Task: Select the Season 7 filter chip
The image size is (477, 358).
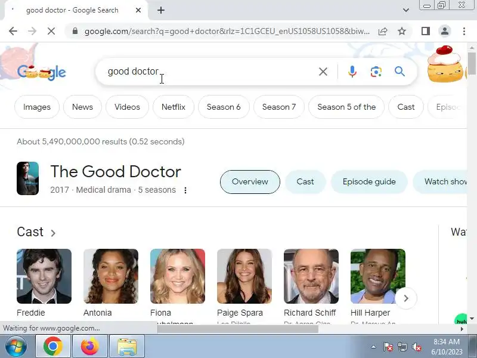Action: (x=279, y=107)
